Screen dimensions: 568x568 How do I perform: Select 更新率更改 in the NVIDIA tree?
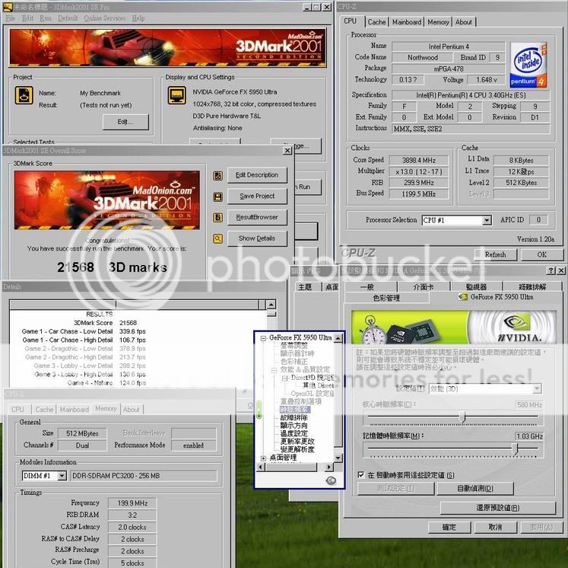tap(297, 442)
